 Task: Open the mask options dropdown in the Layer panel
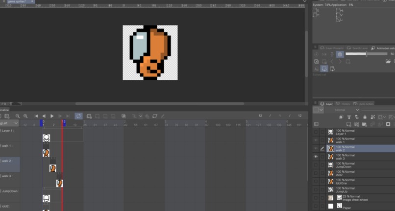tap(382, 117)
